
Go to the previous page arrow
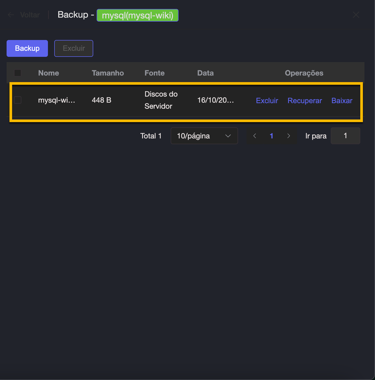[x=255, y=136]
